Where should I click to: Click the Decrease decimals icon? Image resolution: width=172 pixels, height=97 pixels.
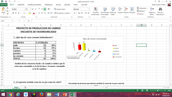pyautogui.click(x=88, y=13)
